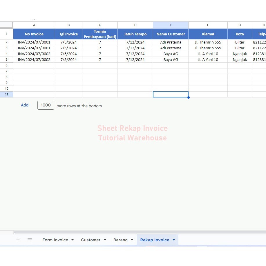Select column A header
Screen dimensions: 266x266
pos(34,25)
